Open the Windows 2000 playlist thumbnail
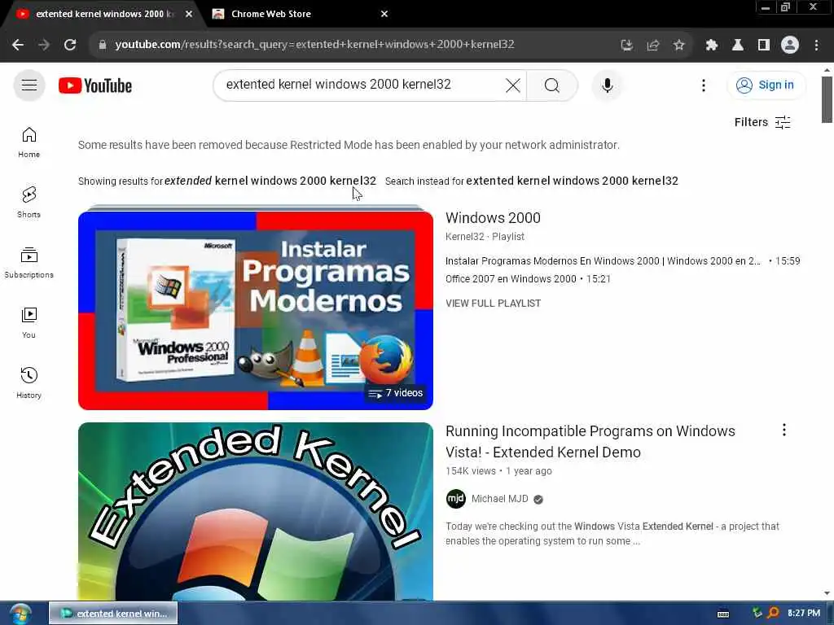The width and height of the screenshot is (834, 625). [255, 310]
